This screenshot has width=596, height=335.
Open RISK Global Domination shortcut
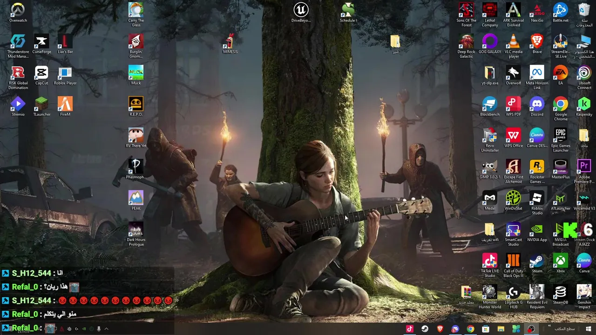coord(18,77)
